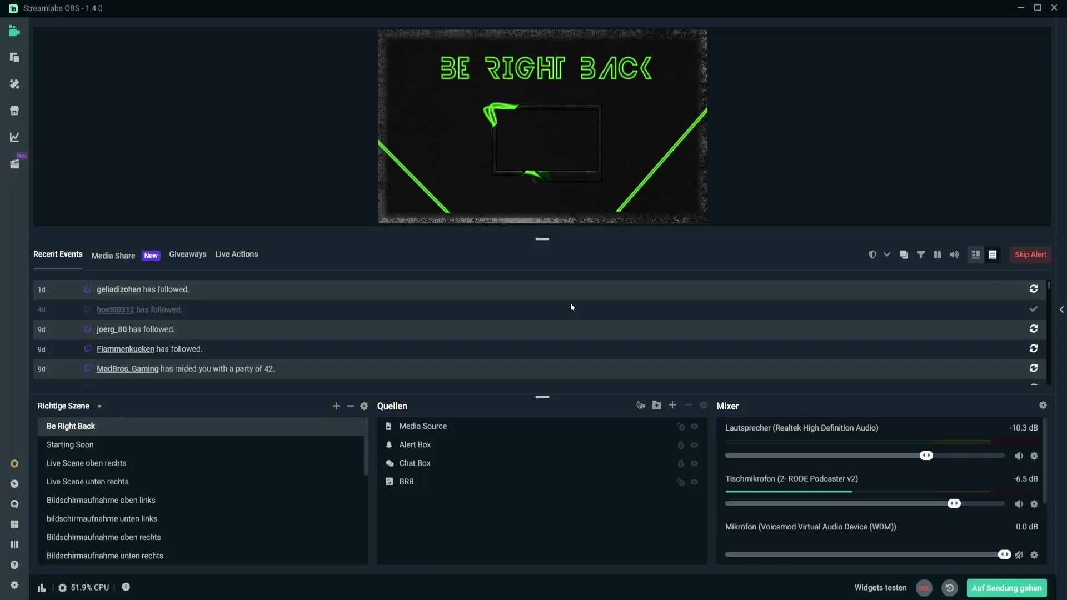Open the Quellen add folder icon
1067x600 pixels.
click(x=656, y=405)
